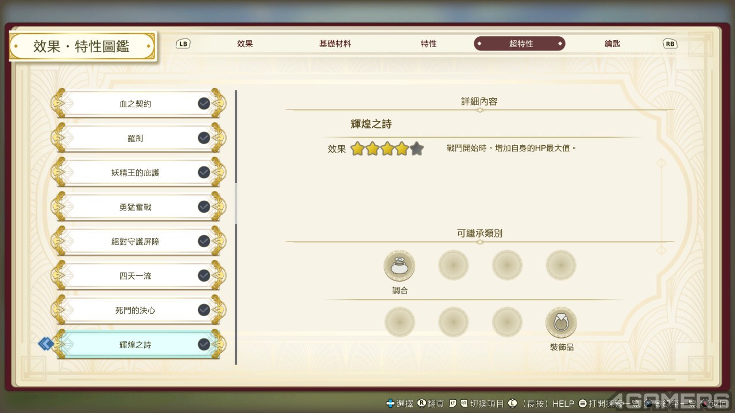
Task: Click the HP effect description text
Action: pos(512,148)
